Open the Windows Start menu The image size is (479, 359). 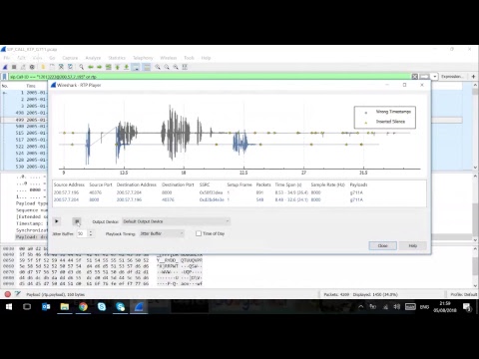(9, 307)
